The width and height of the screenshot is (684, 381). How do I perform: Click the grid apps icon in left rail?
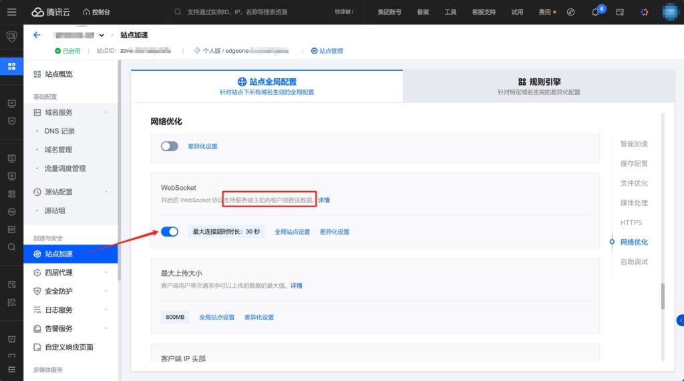coord(11,66)
